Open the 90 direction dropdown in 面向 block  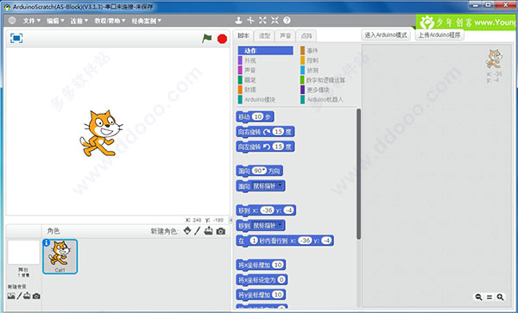point(259,171)
